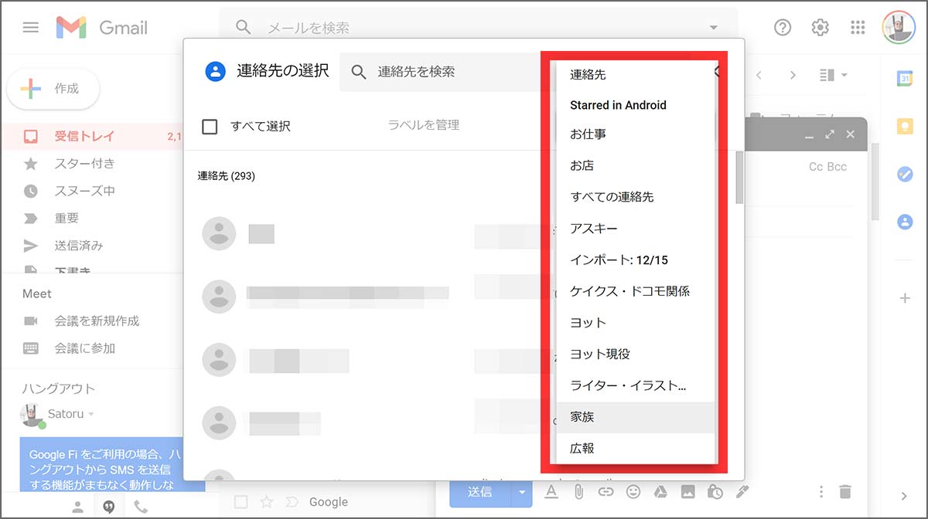Open text formatting options with the A icon
This screenshot has width=928, height=519.
pyautogui.click(x=552, y=492)
